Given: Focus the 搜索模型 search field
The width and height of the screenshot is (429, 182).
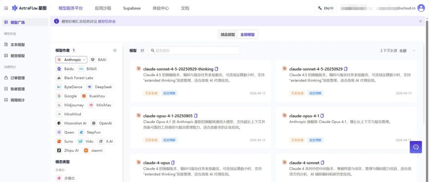Looking at the screenshot, I should tap(194, 51).
